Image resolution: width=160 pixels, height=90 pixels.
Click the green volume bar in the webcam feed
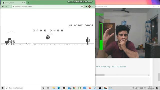click(101, 37)
